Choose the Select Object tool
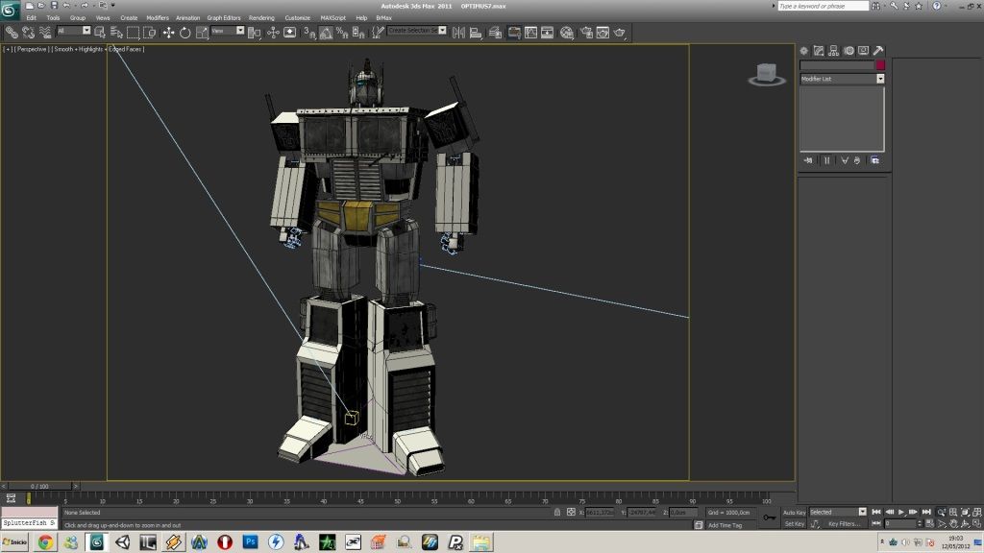 pos(100,33)
